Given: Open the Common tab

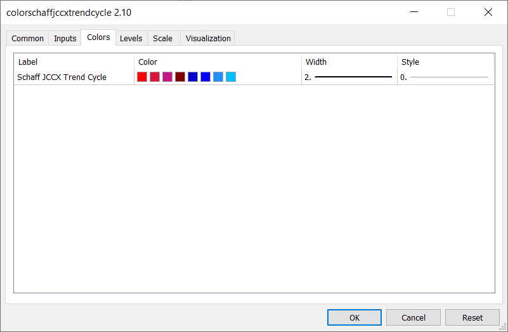Looking at the screenshot, I should [27, 38].
